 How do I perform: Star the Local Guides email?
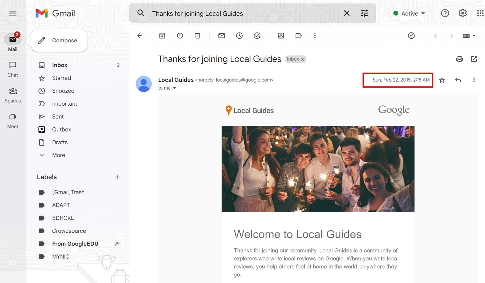pos(442,80)
